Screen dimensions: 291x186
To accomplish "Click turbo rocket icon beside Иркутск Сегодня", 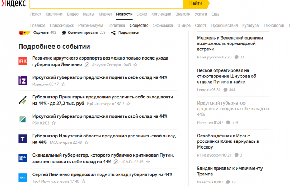I will 87,65.
